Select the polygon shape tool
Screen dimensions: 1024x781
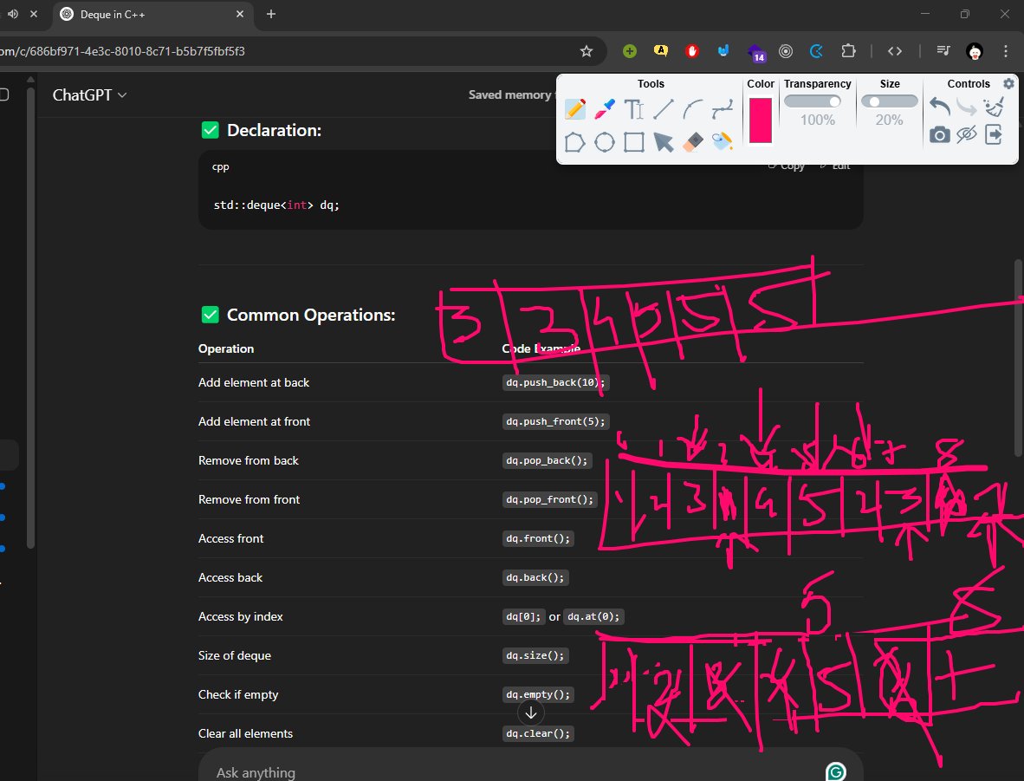tap(574, 142)
